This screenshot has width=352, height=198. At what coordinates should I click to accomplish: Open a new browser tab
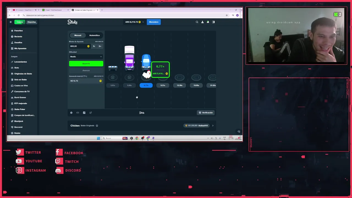(102, 10)
